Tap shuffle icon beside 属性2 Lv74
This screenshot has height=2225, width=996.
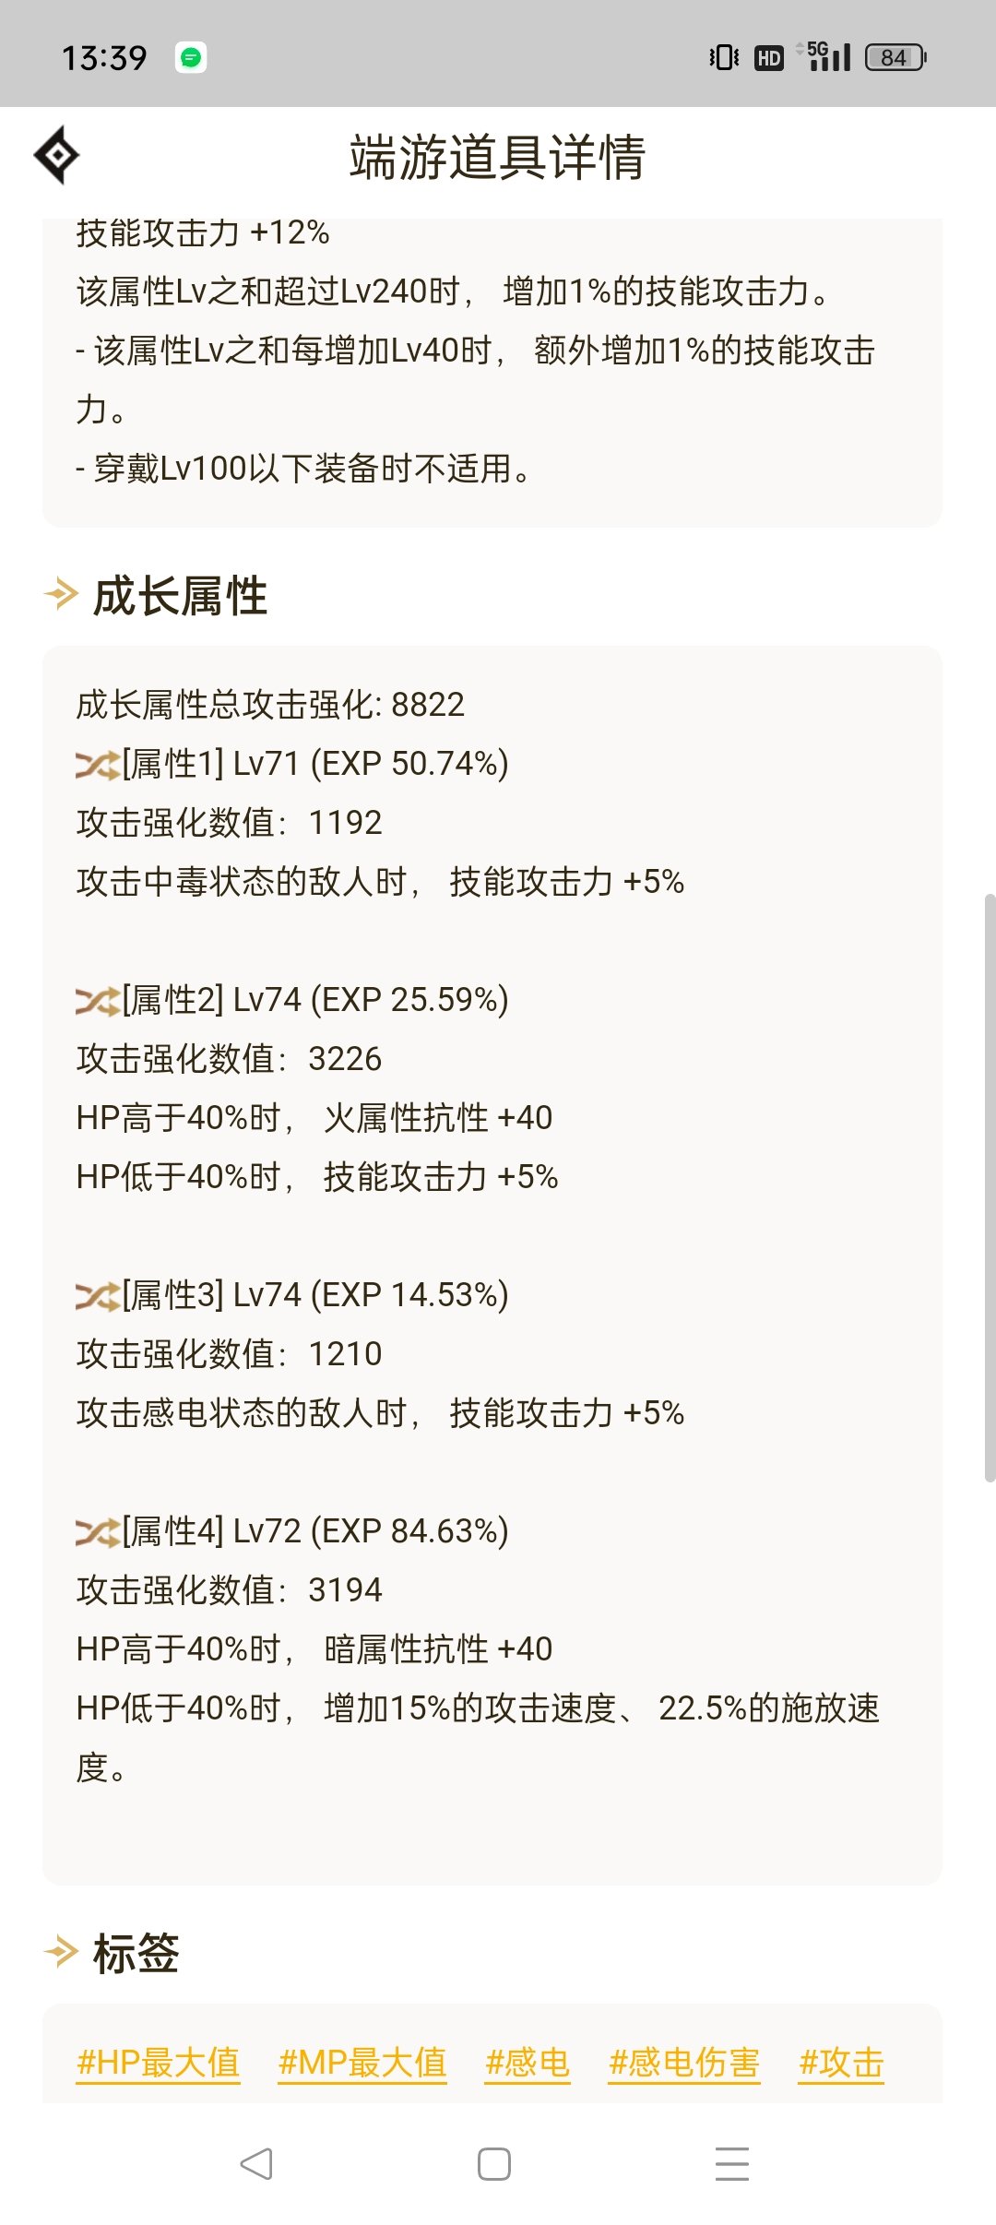[x=98, y=1001]
